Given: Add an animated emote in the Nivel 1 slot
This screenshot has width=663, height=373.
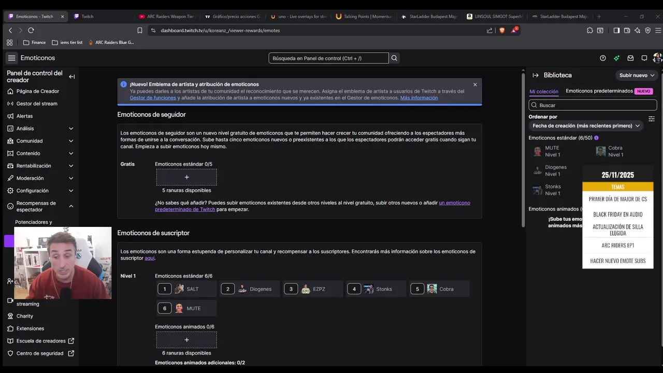Looking at the screenshot, I should [x=186, y=340].
